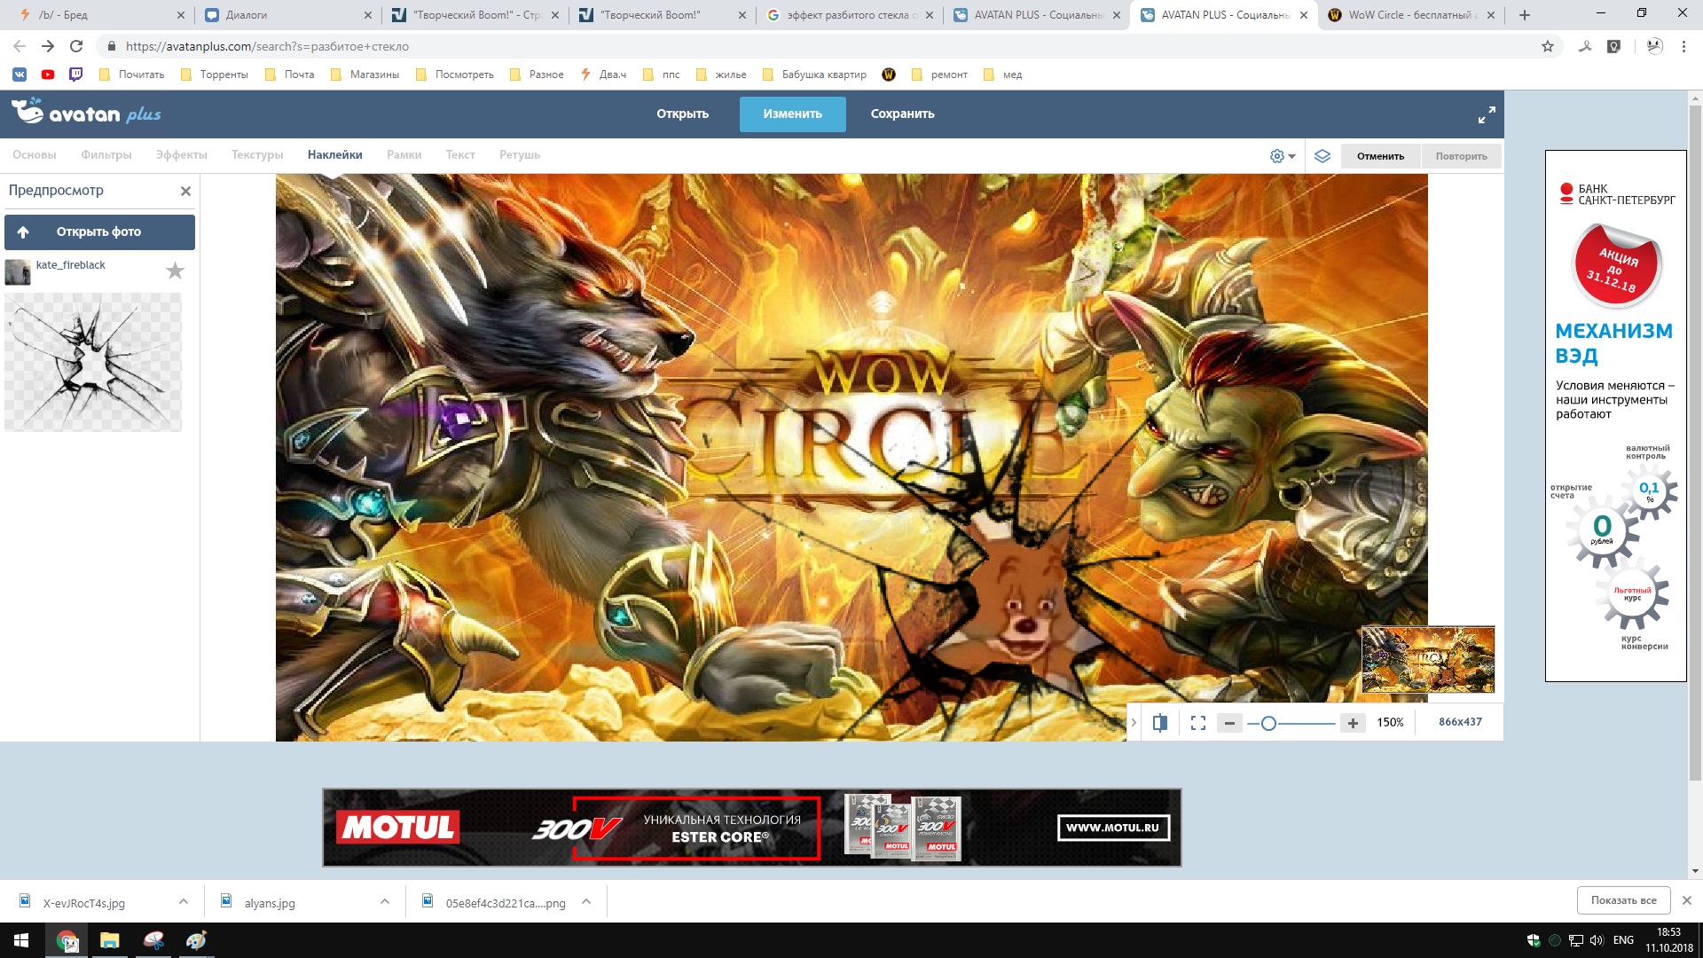This screenshot has height=958, width=1703.
Task: Toggle before/after compare view icon
Action: (x=1159, y=723)
